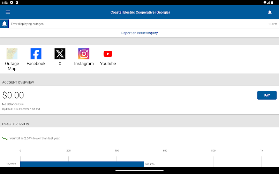This screenshot has height=174, width=279.
Task: Open notifications bell in header
Action: (x=270, y=12)
